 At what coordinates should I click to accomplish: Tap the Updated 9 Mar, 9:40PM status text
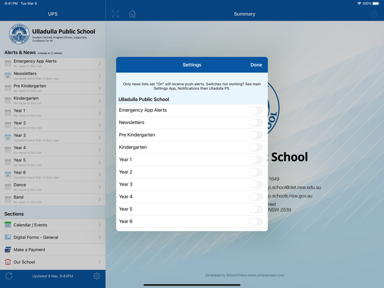click(x=53, y=276)
